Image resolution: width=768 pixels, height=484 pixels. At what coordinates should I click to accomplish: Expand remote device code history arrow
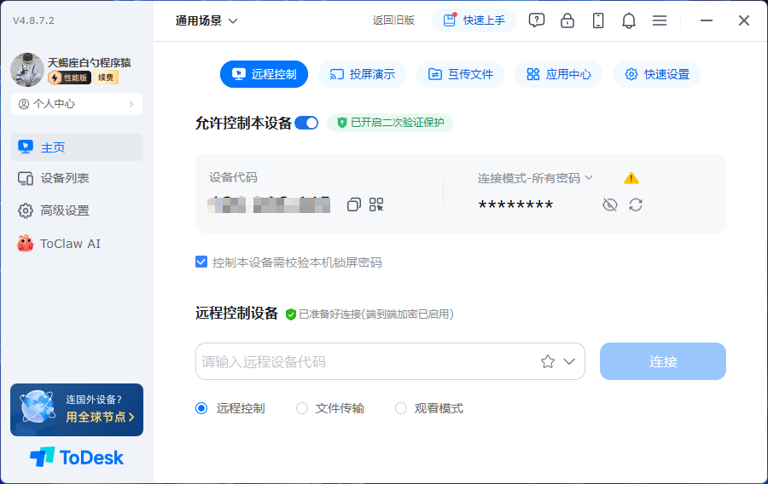[x=569, y=361]
